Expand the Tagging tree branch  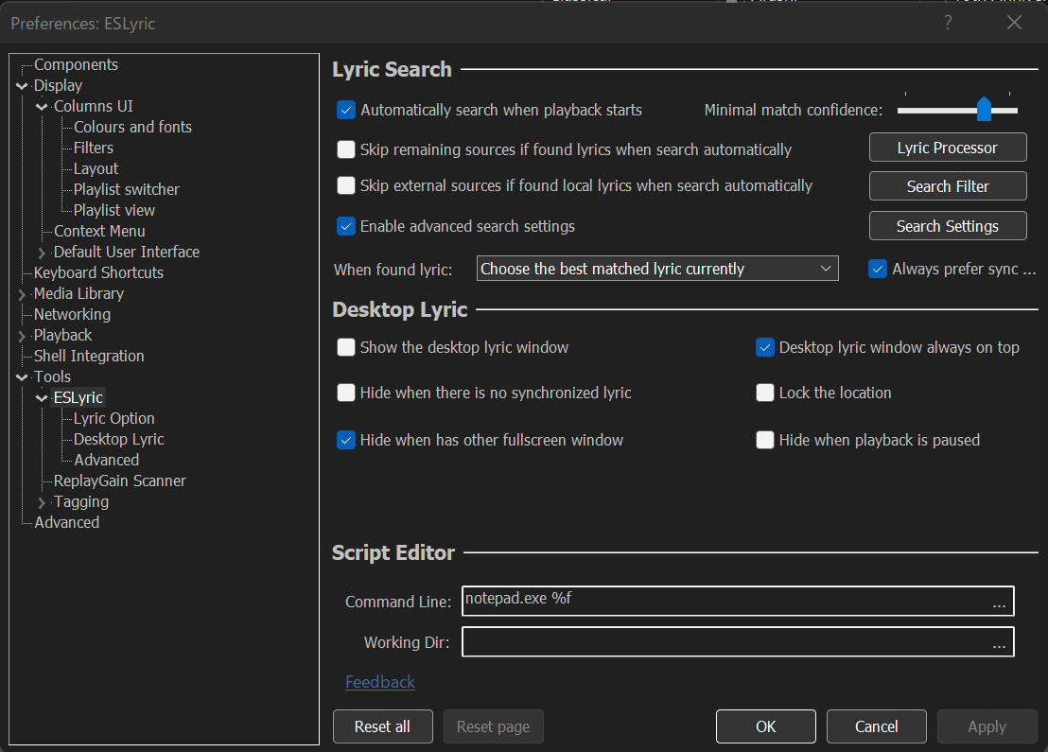point(41,501)
